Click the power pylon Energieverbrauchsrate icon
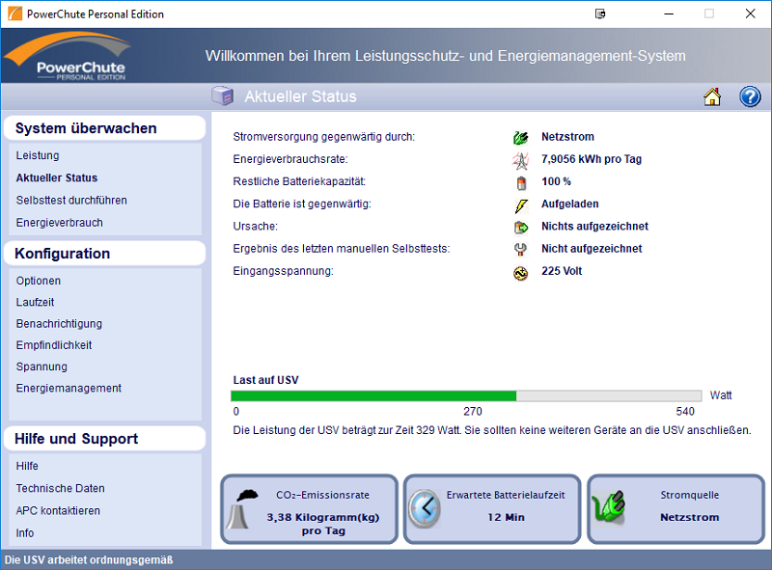This screenshot has height=570, width=772. click(521, 160)
